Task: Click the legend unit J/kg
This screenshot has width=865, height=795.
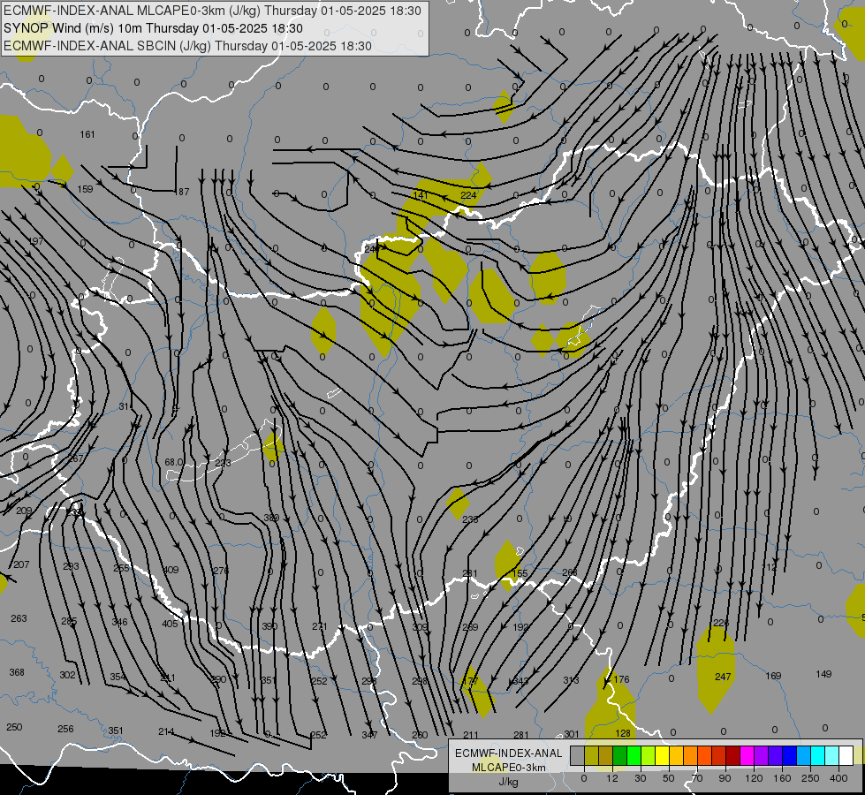Action: tap(509, 782)
